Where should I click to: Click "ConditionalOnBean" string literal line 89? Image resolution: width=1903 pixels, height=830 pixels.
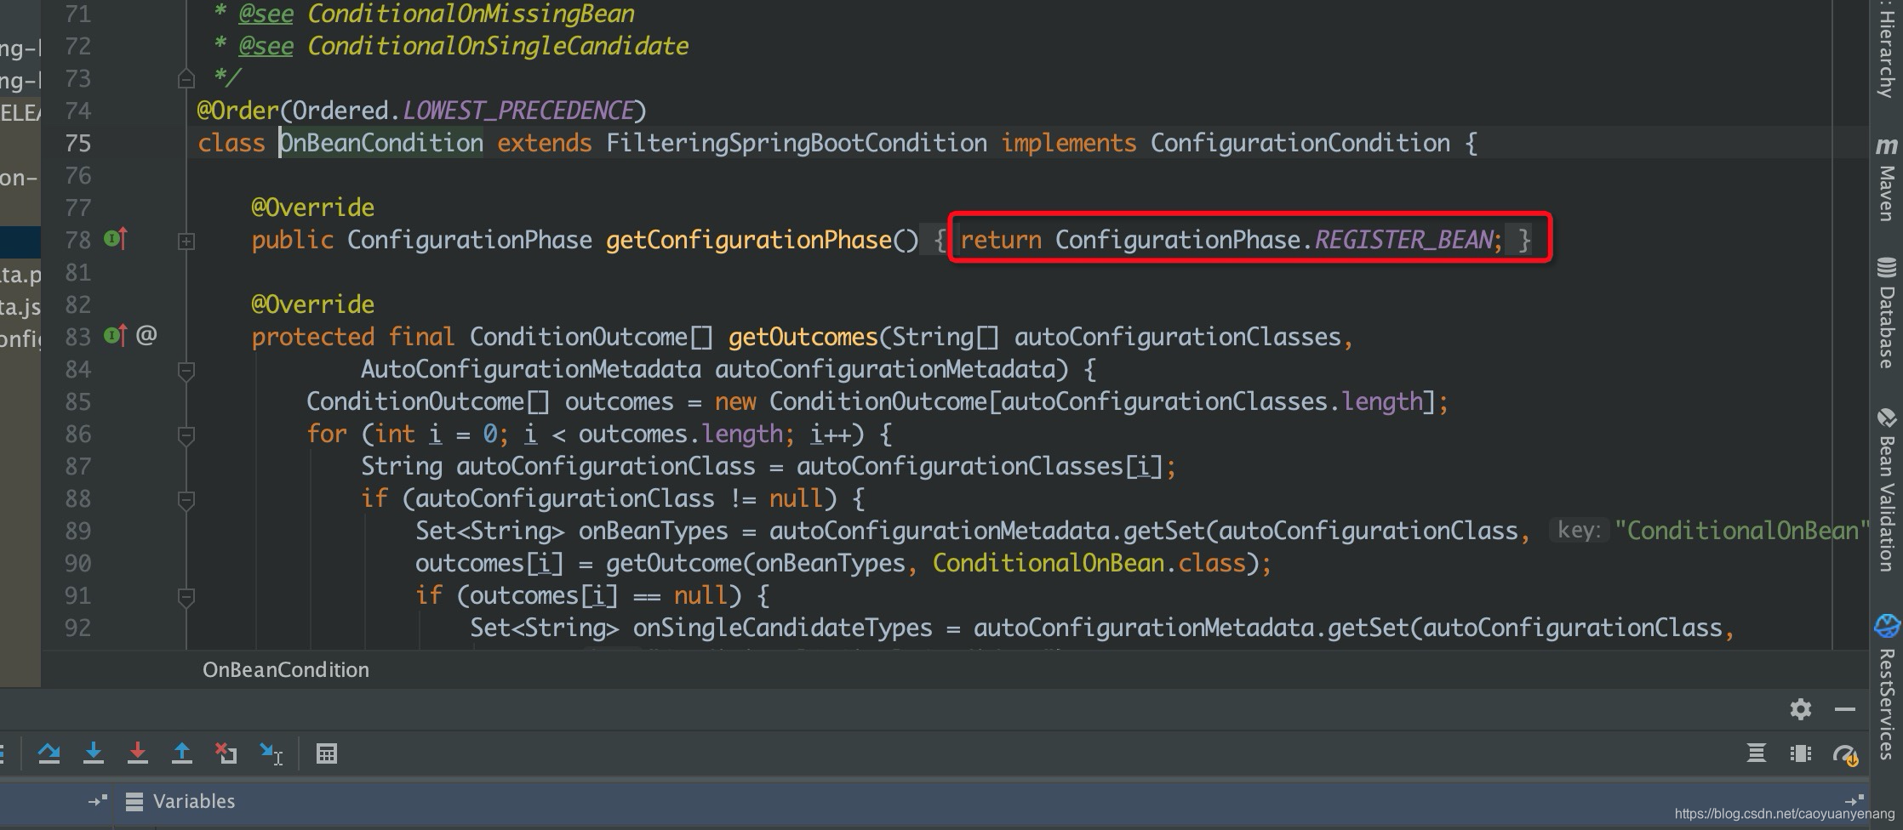pos(1742,531)
